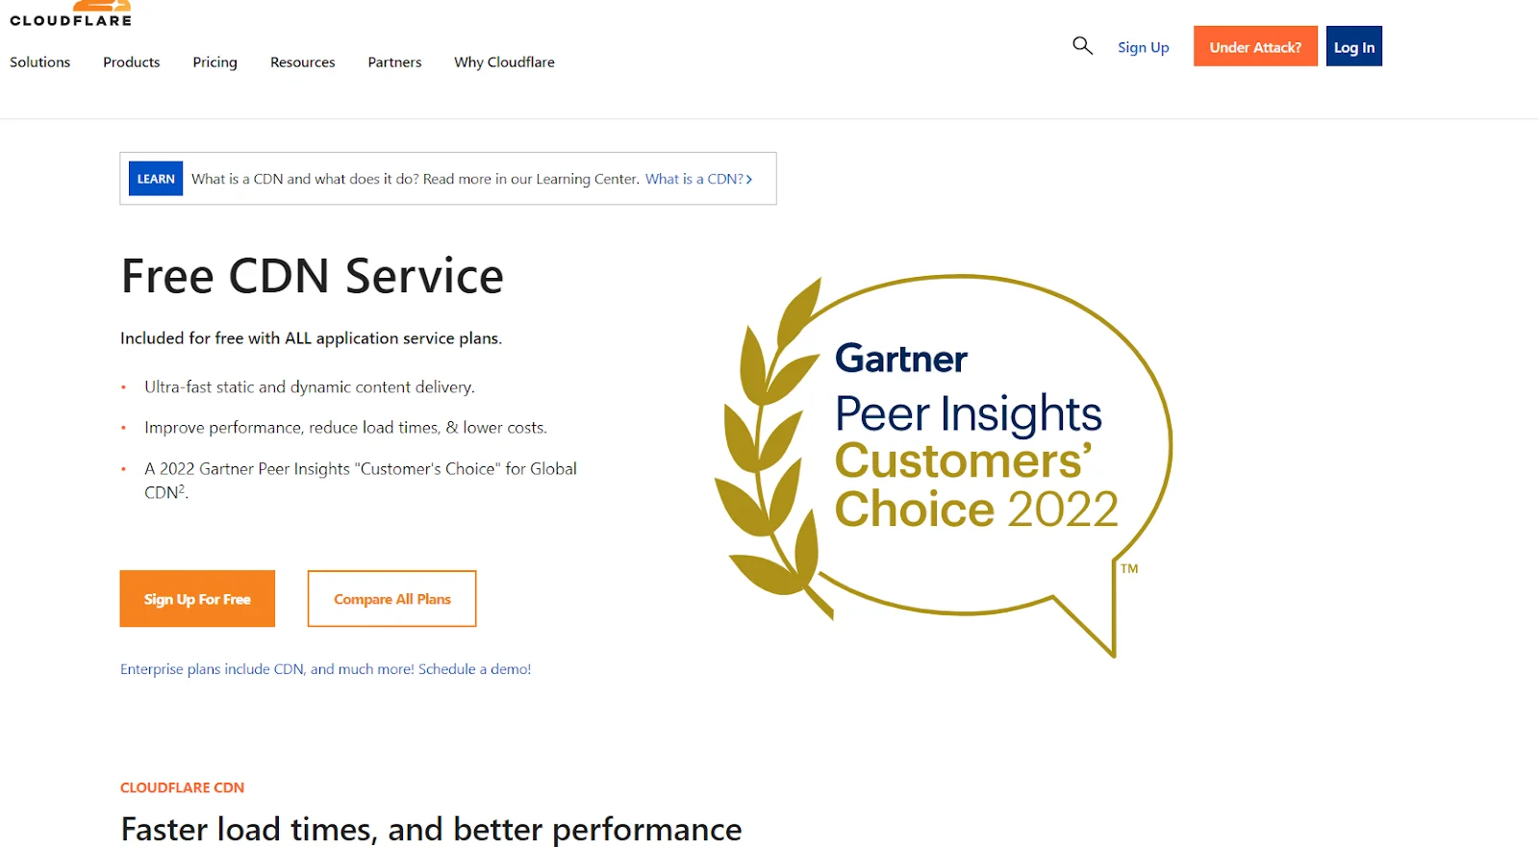Open search with the magnifier icon

tap(1082, 46)
